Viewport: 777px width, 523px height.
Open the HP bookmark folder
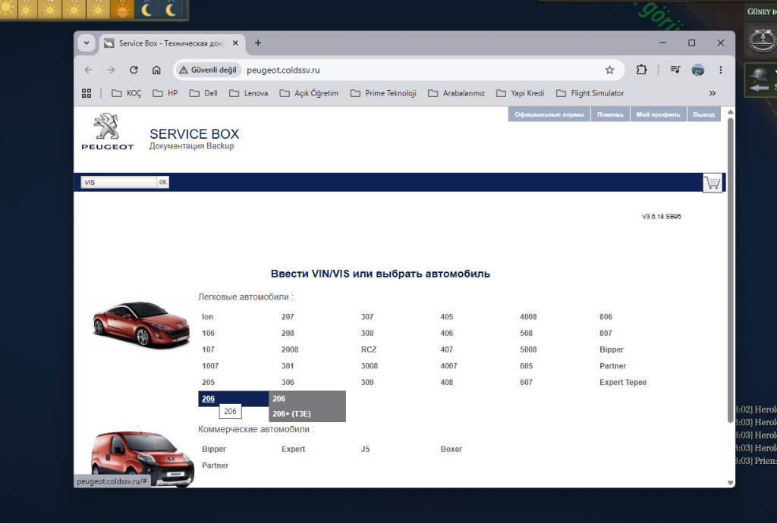point(165,93)
